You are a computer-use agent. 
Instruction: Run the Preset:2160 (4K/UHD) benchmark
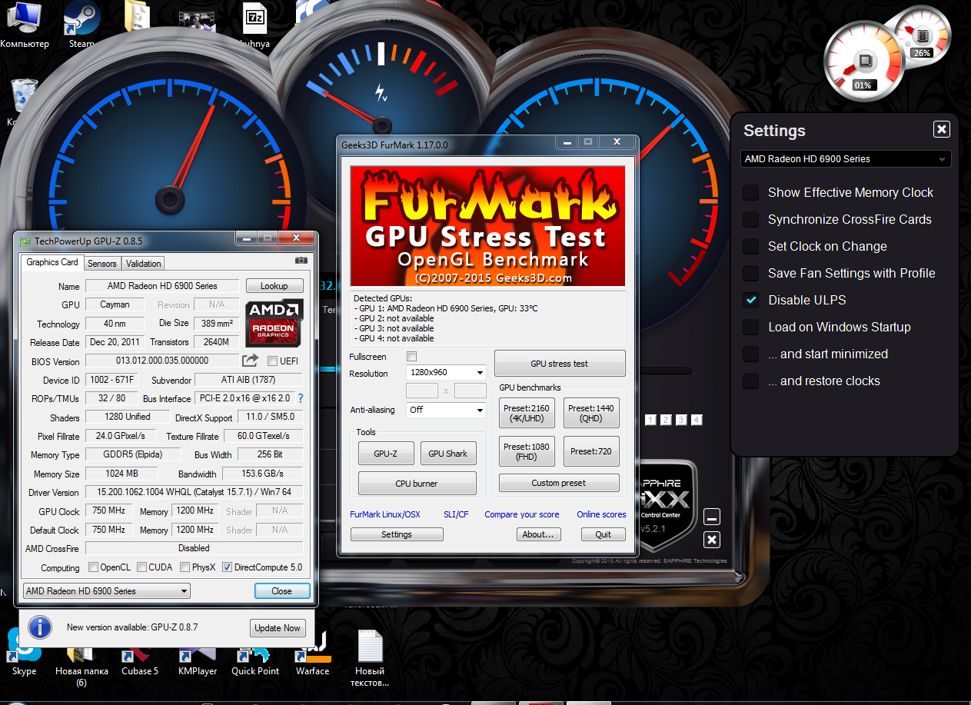pyautogui.click(x=527, y=413)
